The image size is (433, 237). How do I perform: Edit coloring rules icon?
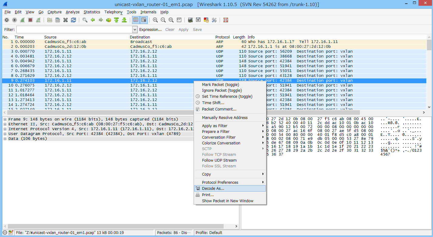coord(206,20)
